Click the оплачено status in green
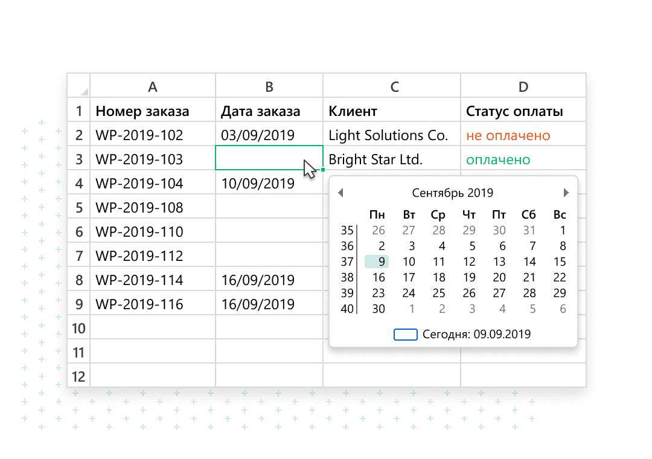Viewport: 652px width, 459px height. click(496, 159)
